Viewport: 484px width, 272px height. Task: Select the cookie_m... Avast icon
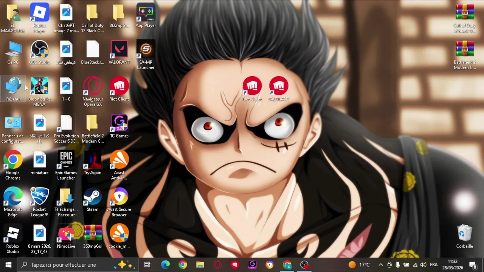[x=119, y=237]
